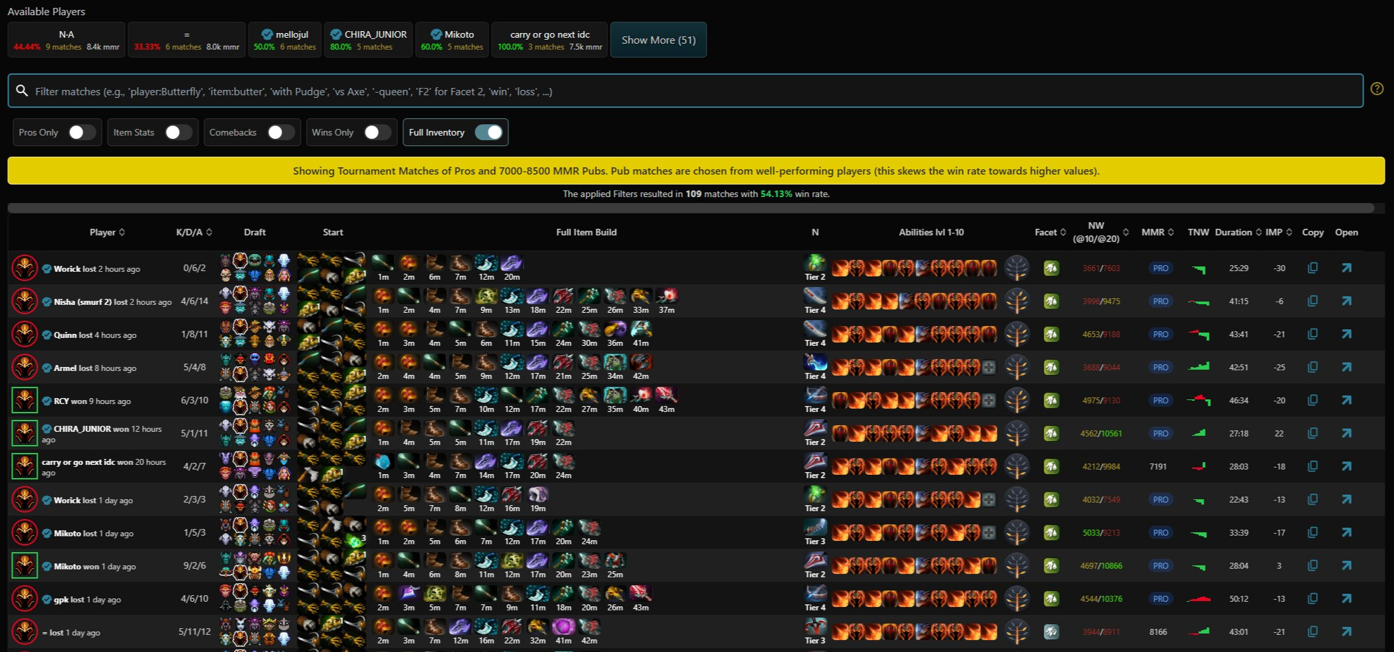Copy build from Worick's top match row
Screen dimensions: 1394x652
(1312, 268)
